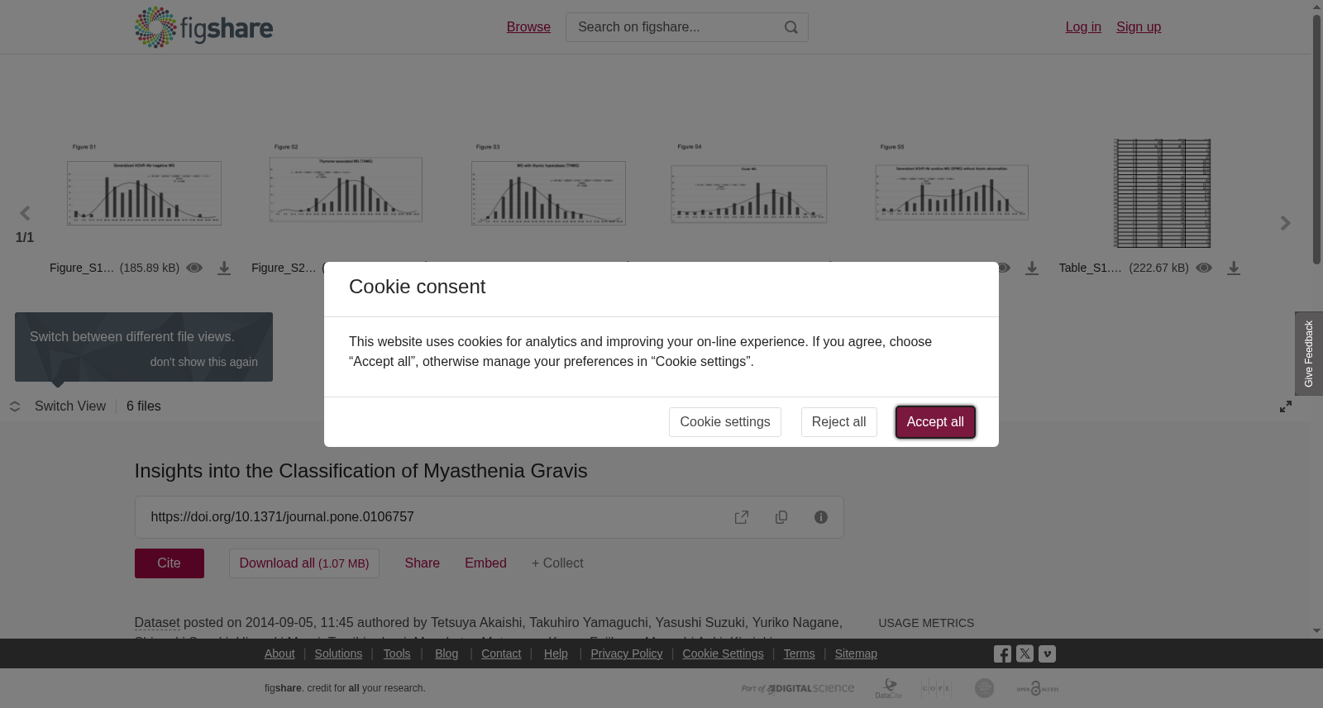
Task: Open the Share option
Action: tap(423, 563)
